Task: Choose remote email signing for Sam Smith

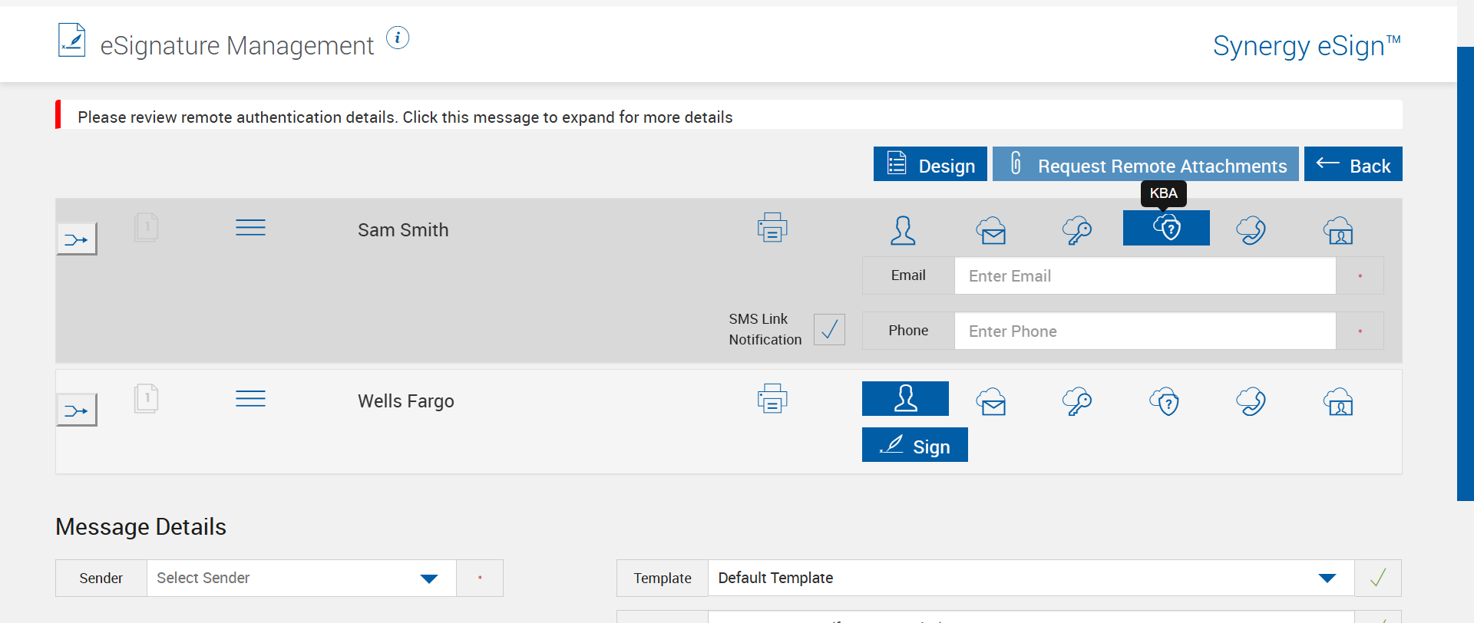Action: coord(991,230)
